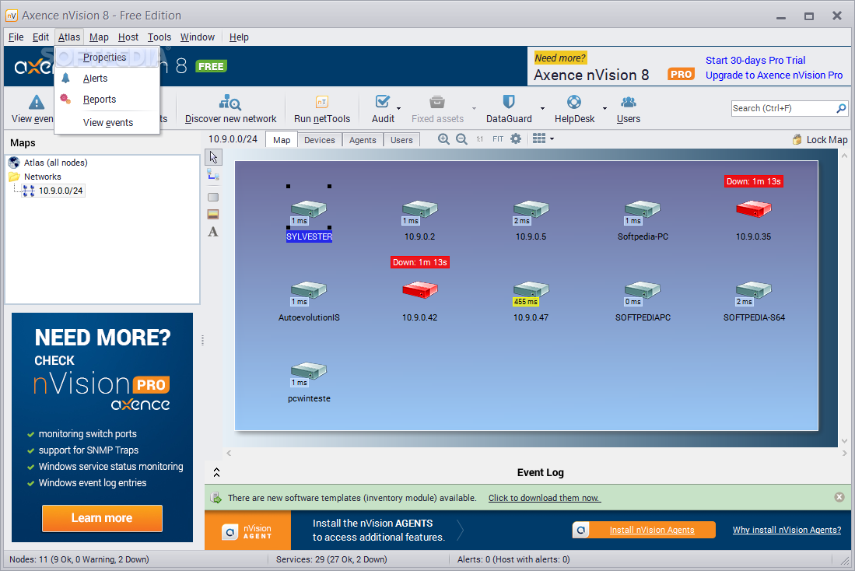This screenshot has width=855, height=571.
Task: Expand the Fixed assets dropdown arrow
Action: click(x=474, y=109)
